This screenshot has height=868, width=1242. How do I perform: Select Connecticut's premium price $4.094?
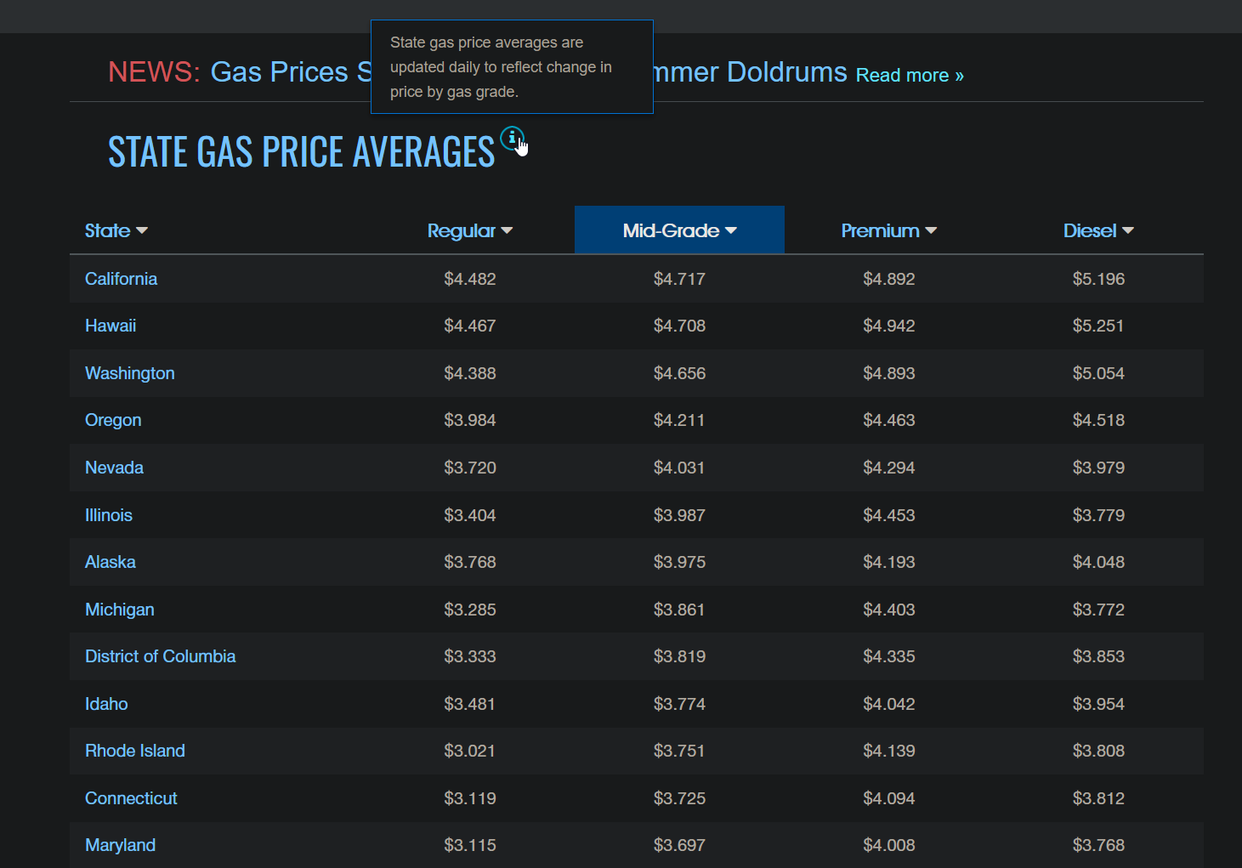click(x=889, y=798)
